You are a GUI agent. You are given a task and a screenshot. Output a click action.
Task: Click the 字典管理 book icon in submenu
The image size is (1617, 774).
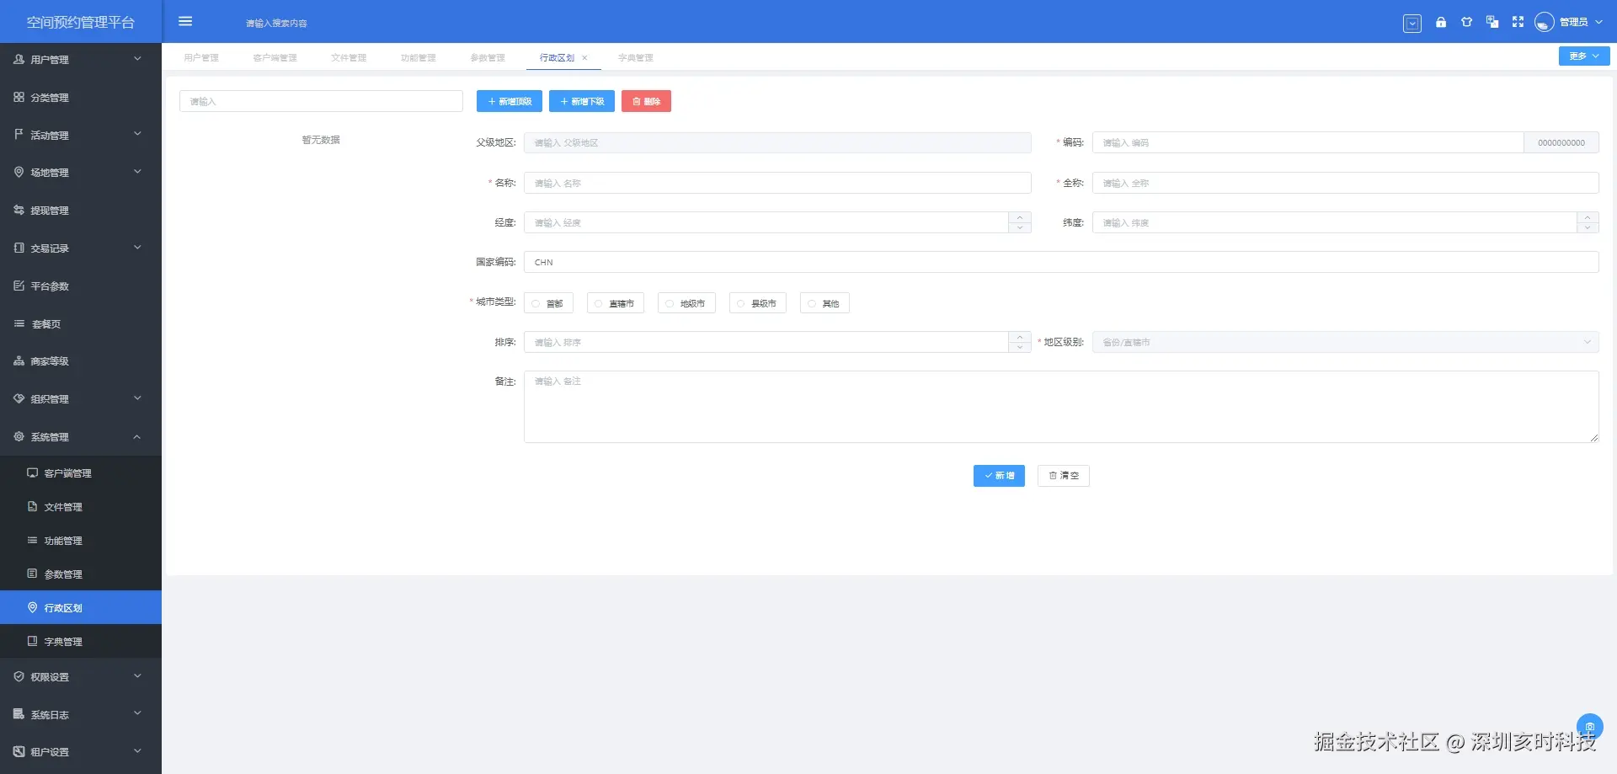pyautogui.click(x=32, y=641)
